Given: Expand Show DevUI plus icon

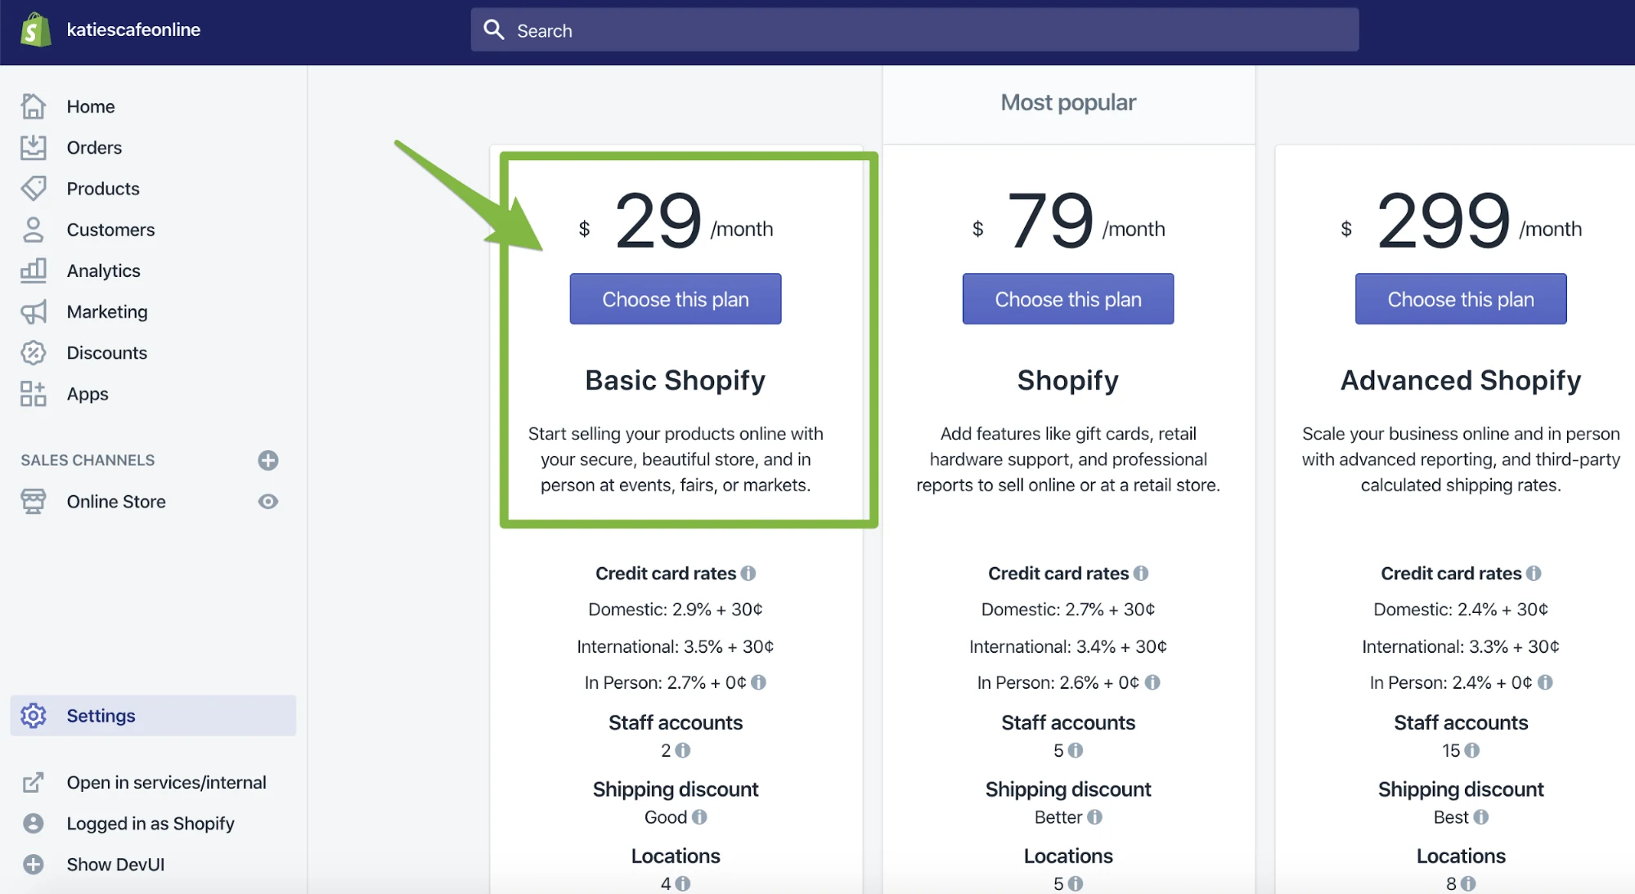Looking at the screenshot, I should [x=34, y=865].
